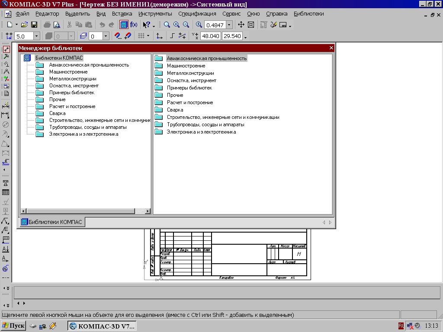Click the Open file folder icon

pyautogui.click(x=25, y=25)
